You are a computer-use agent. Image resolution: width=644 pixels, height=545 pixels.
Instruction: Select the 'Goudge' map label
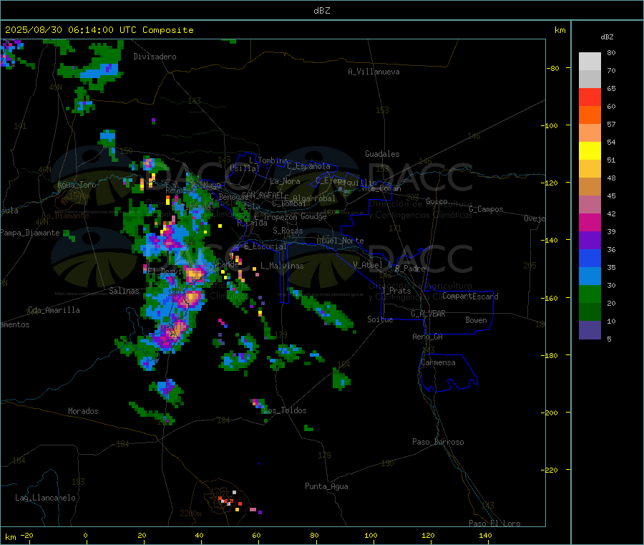pyautogui.click(x=313, y=216)
